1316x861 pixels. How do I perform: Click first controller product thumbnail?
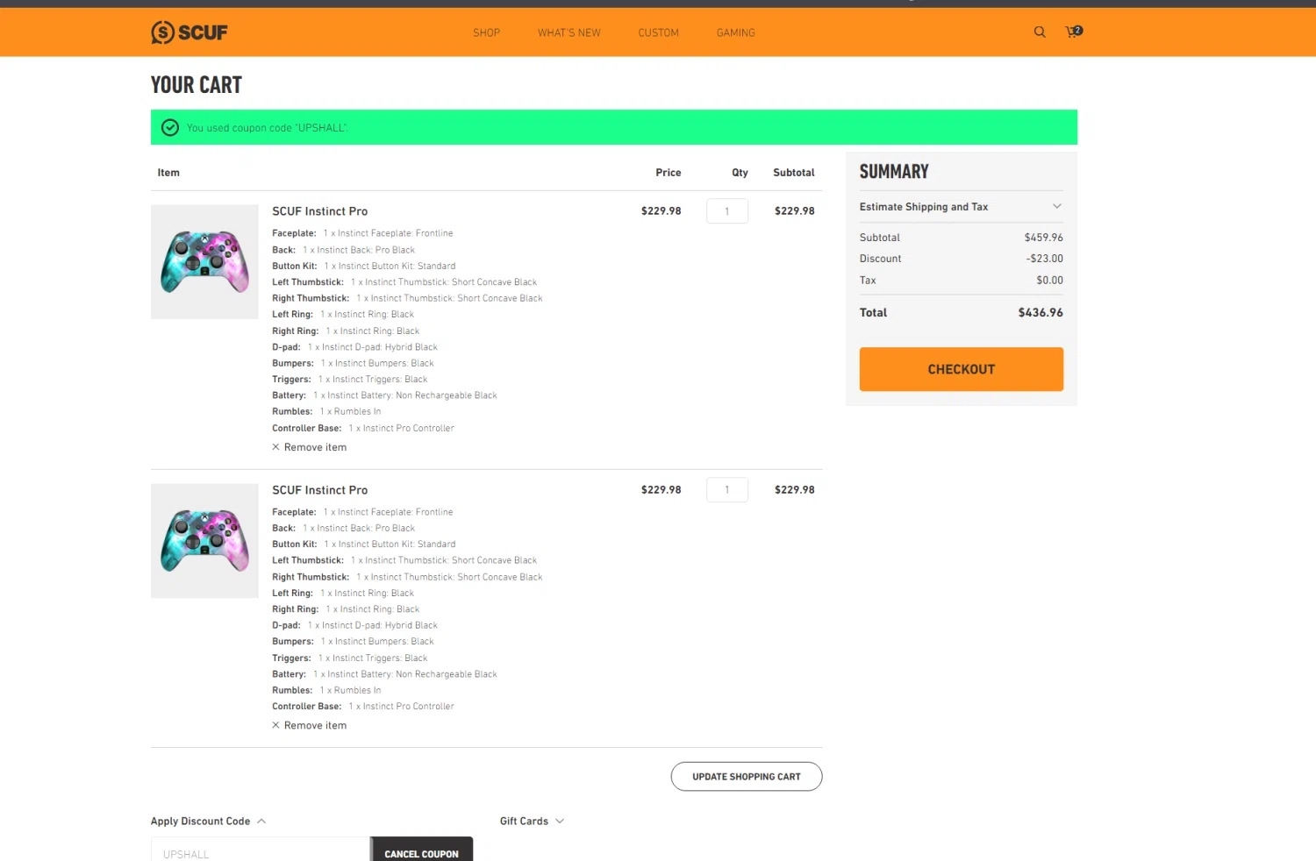pos(204,262)
